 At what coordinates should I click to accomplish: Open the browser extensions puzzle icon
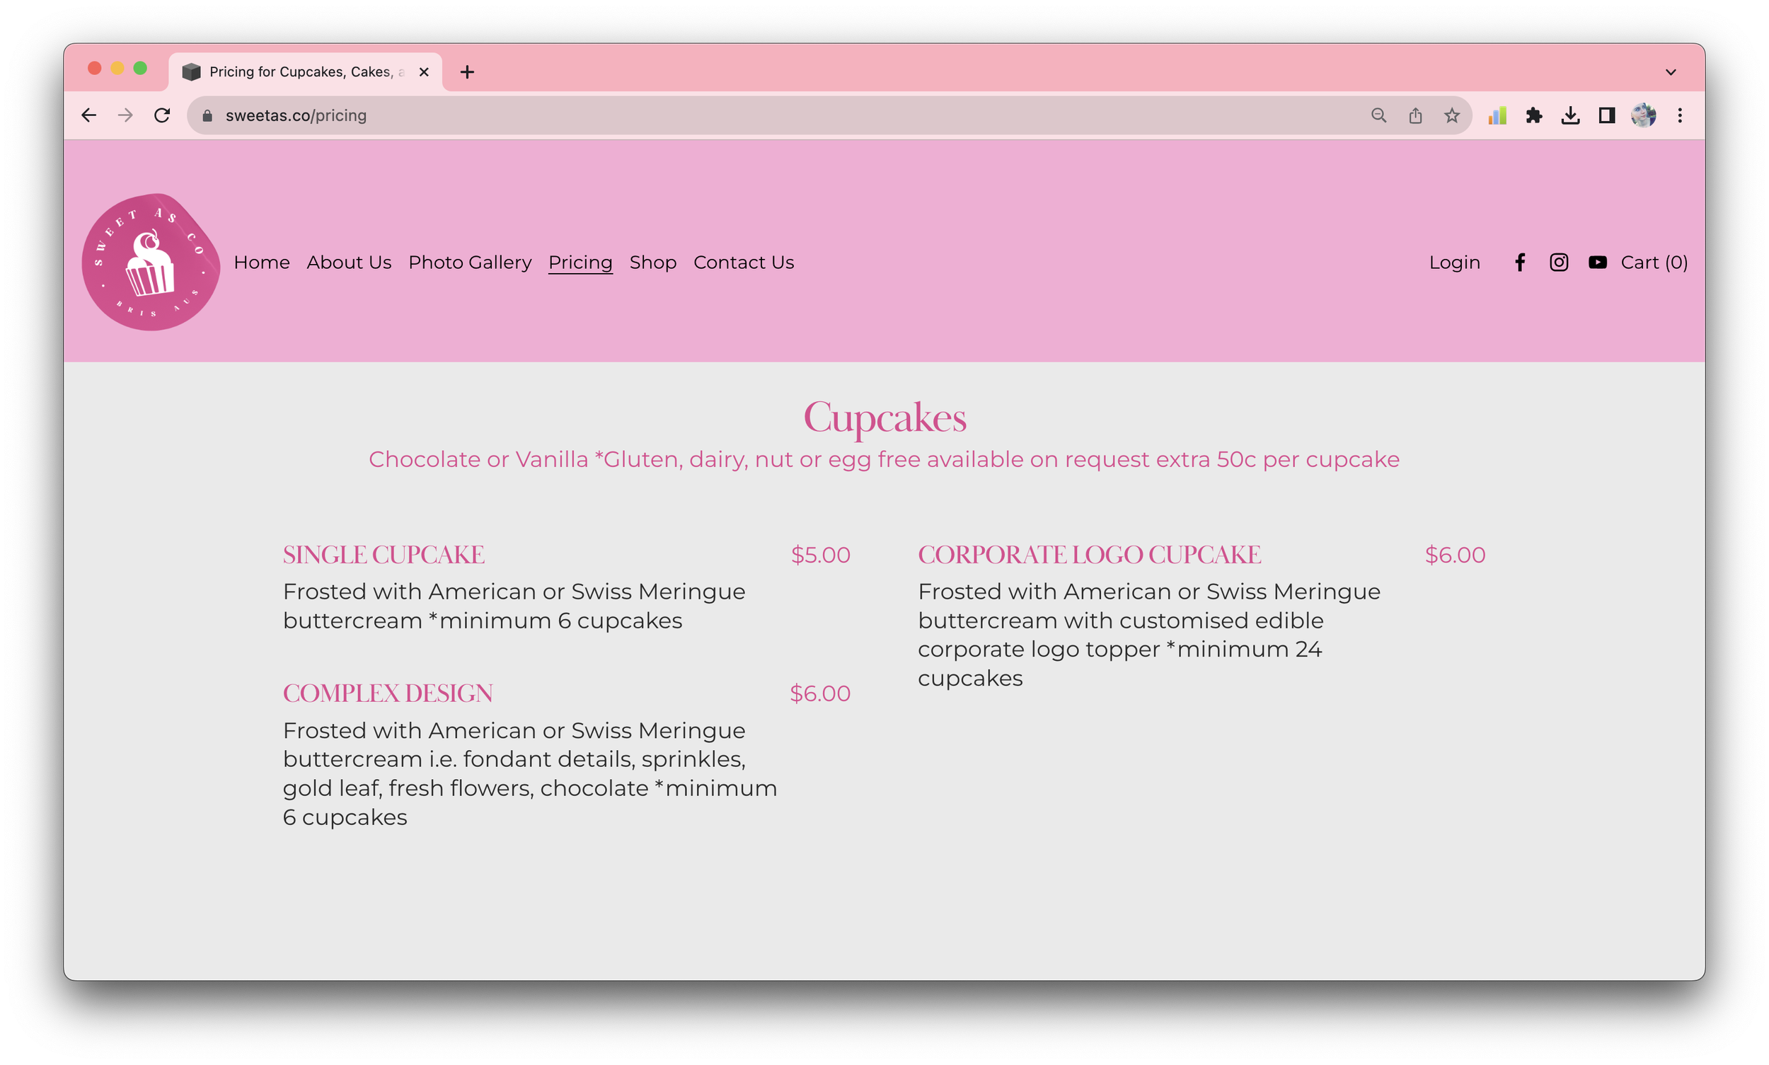(1534, 115)
